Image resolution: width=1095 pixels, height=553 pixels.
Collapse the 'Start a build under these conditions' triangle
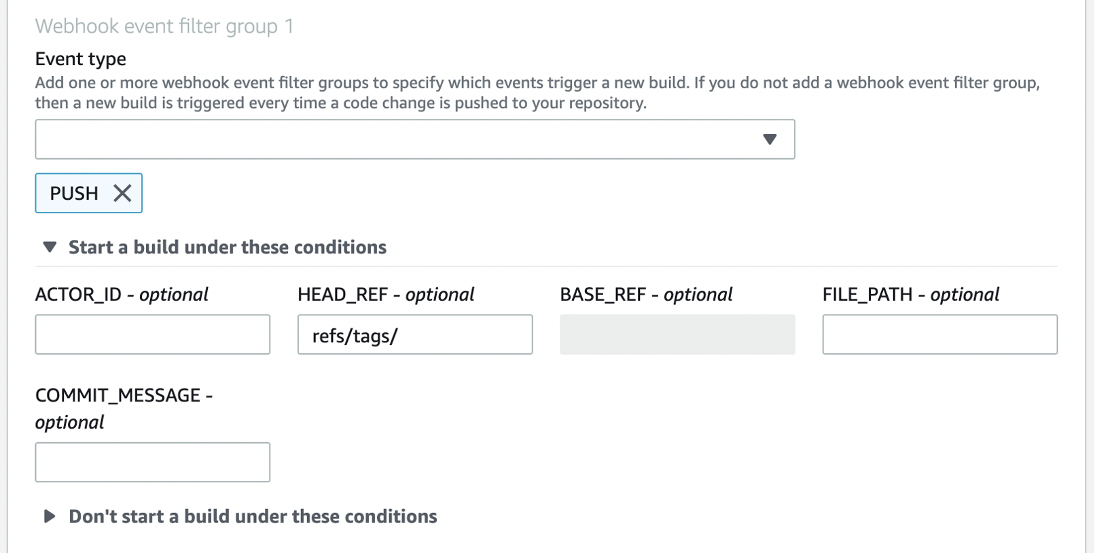click(x=50, y=247)
